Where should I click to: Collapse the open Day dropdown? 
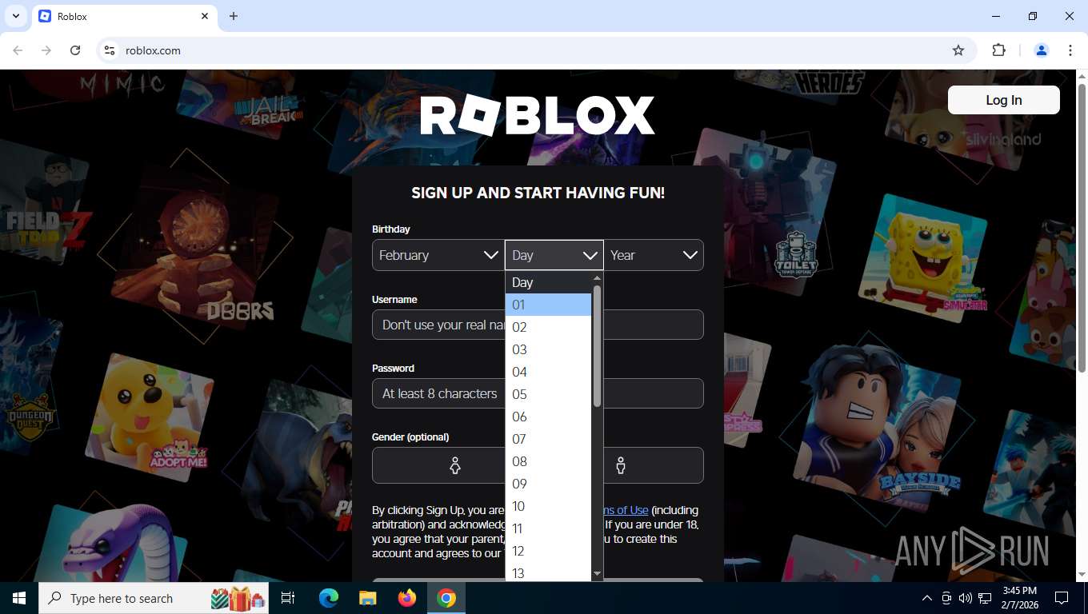554,255
